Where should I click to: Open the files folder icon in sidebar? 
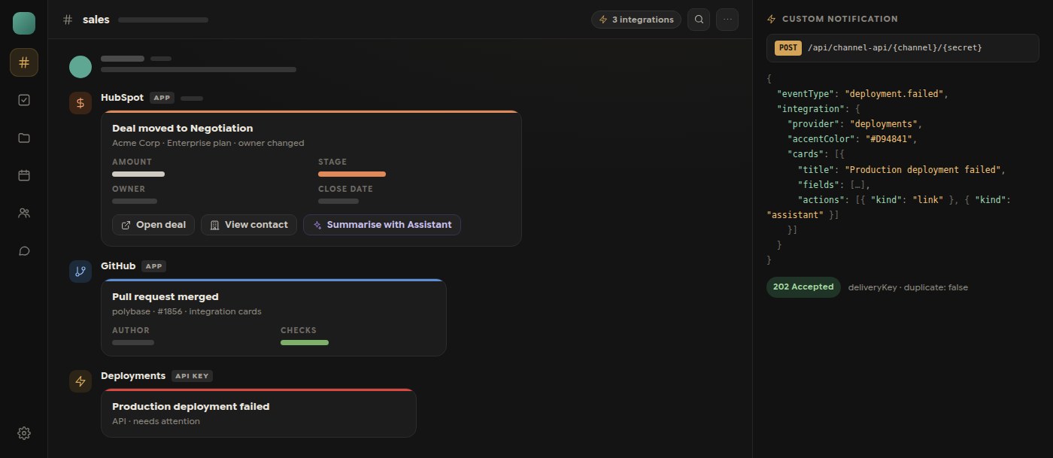click(24, 138)
